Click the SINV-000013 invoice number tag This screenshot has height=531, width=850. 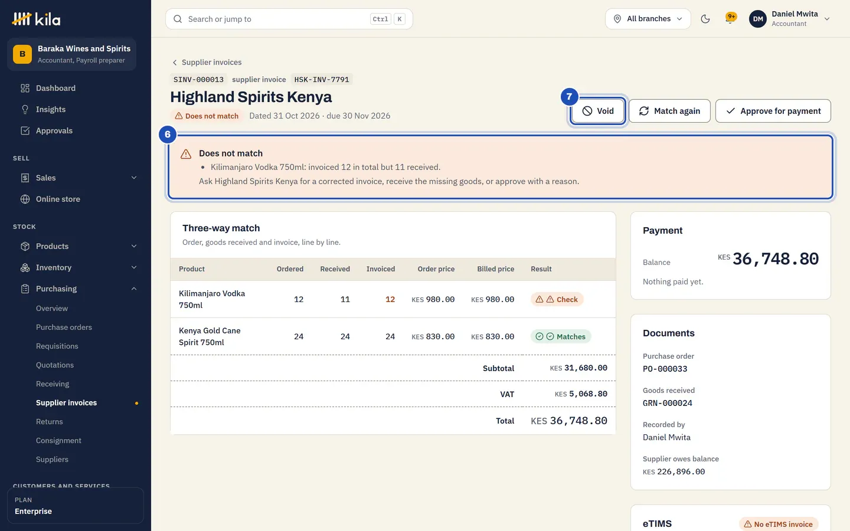pos(198,80)
